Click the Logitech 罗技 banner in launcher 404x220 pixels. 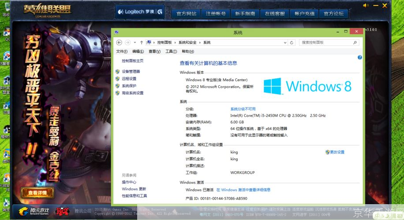point(140,12)
